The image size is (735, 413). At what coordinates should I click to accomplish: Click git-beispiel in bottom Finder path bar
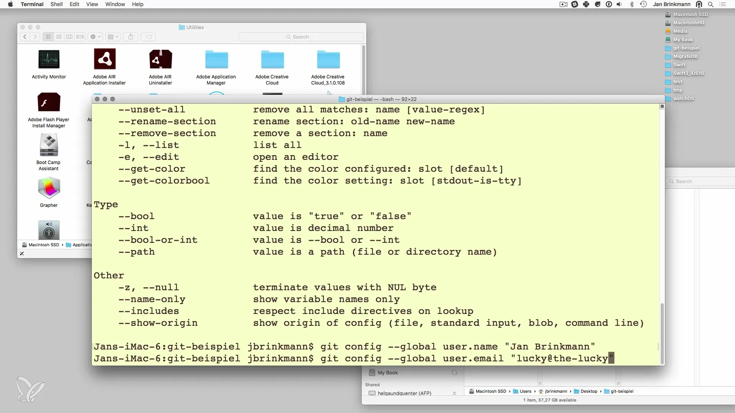(619, 391)
